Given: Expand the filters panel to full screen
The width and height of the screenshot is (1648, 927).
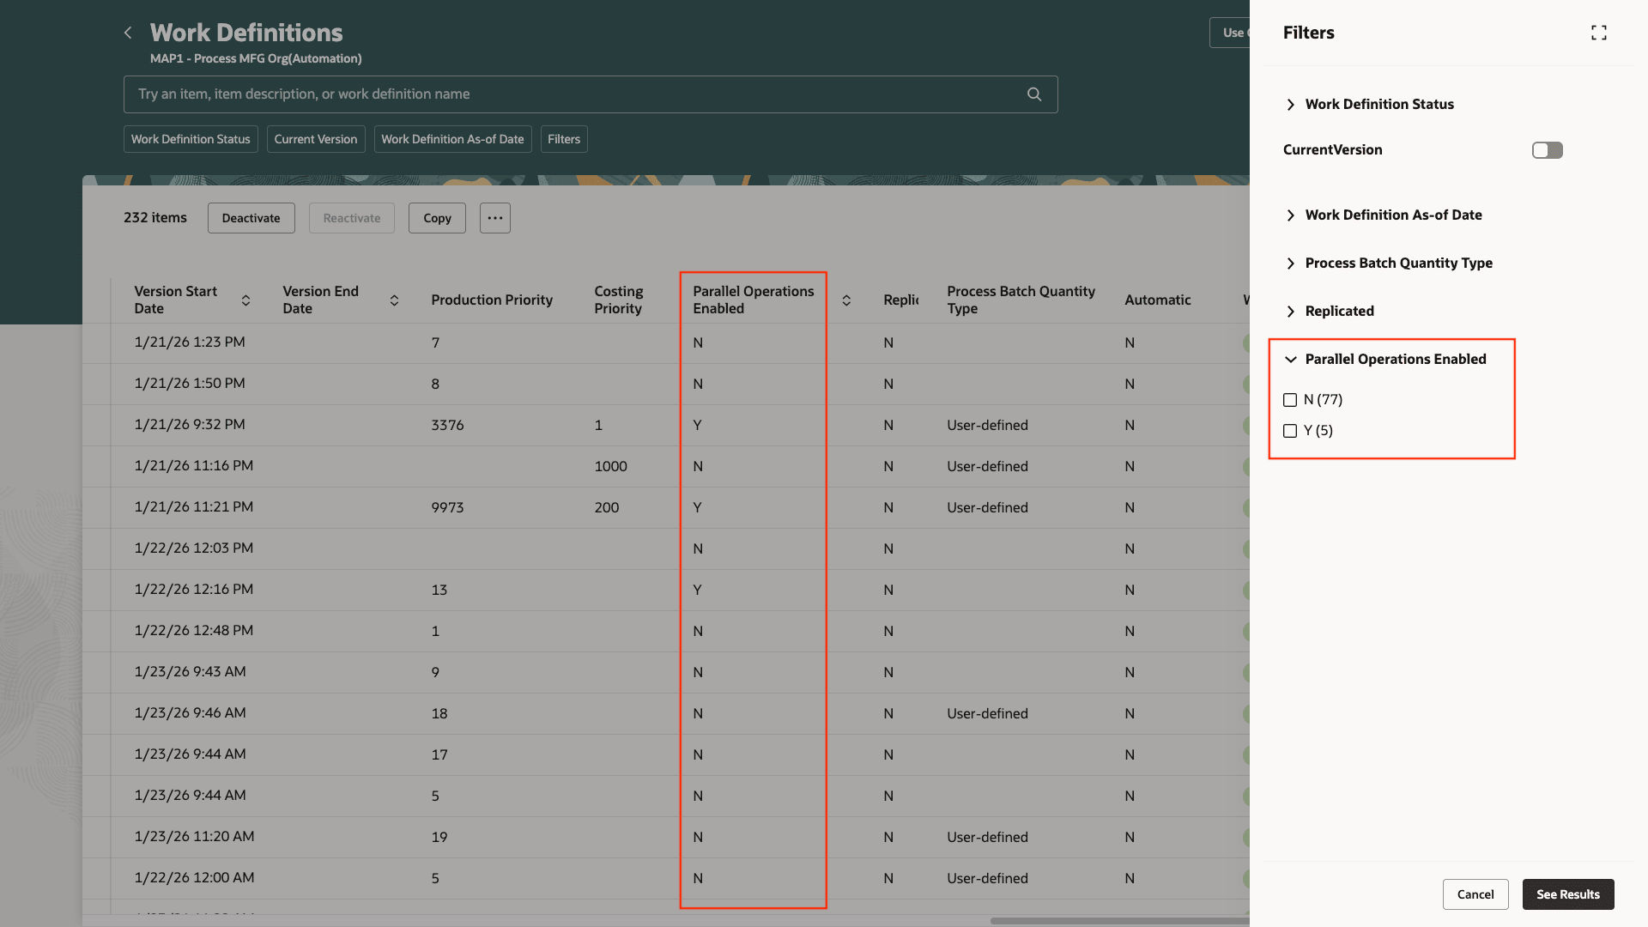Looking at the screenshot, I should click(x=1598, y=33).
